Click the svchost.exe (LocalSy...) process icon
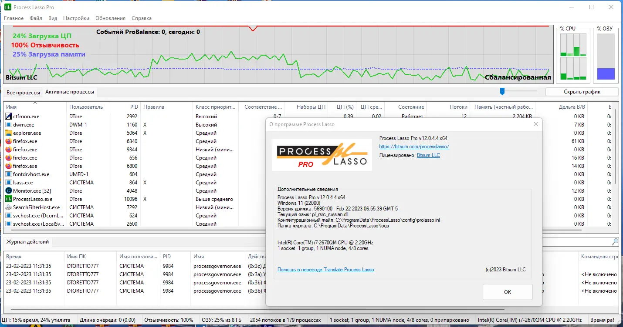Image resolution: width=623 pixels, height=327 pixels. coord(9,224)
